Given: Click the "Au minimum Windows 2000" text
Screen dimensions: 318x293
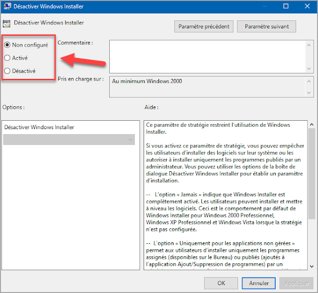Looking at the screenshot, I should [x=147, y=81].
